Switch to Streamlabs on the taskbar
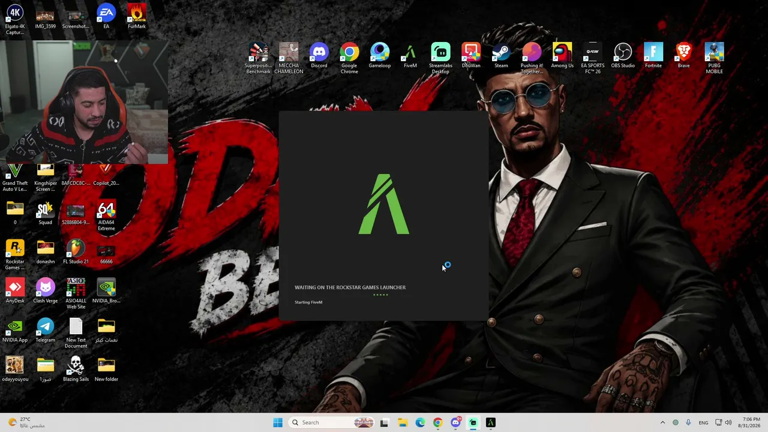The height and width of the screenshot is (432, 768). tap(473, 422)
